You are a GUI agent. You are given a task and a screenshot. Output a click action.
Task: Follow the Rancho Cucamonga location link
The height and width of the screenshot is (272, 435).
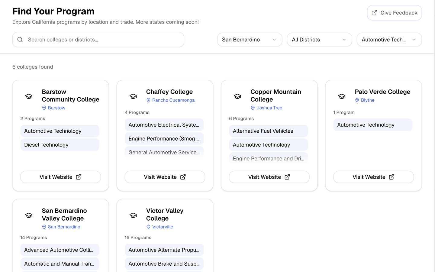point(173,100)
